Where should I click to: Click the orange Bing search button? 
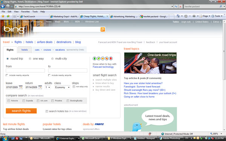[102, 29]
